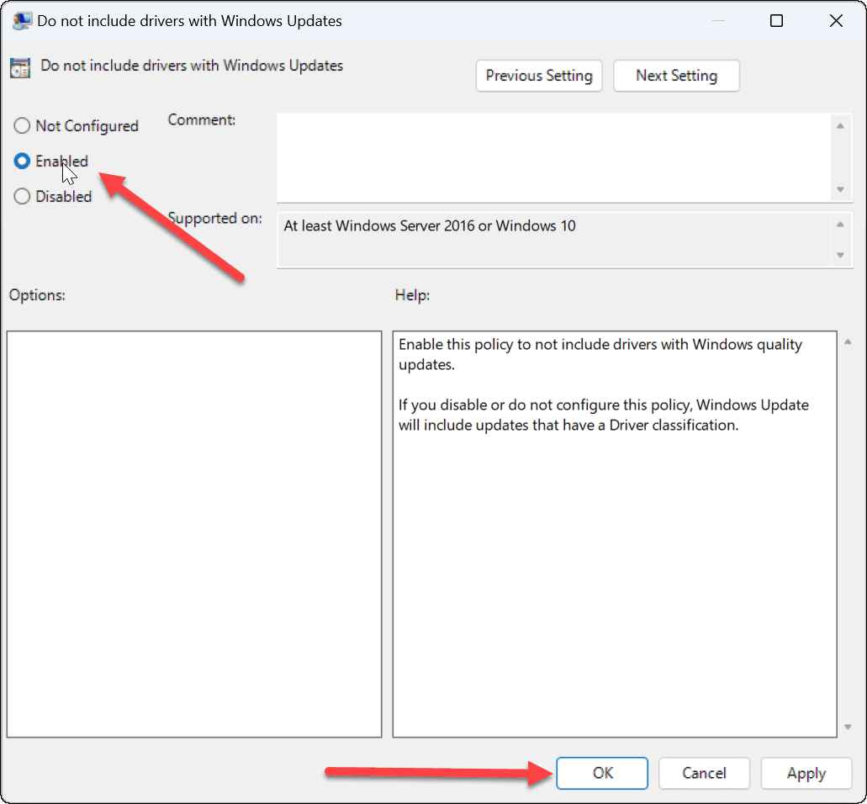867x804 pixels.
Task: Close the dialog with the X button
Action: [836, 21]
